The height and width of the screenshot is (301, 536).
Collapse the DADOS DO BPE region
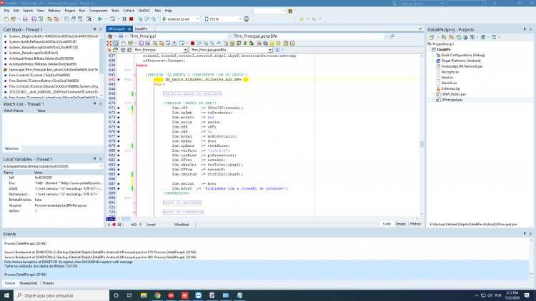click(134, 103)
